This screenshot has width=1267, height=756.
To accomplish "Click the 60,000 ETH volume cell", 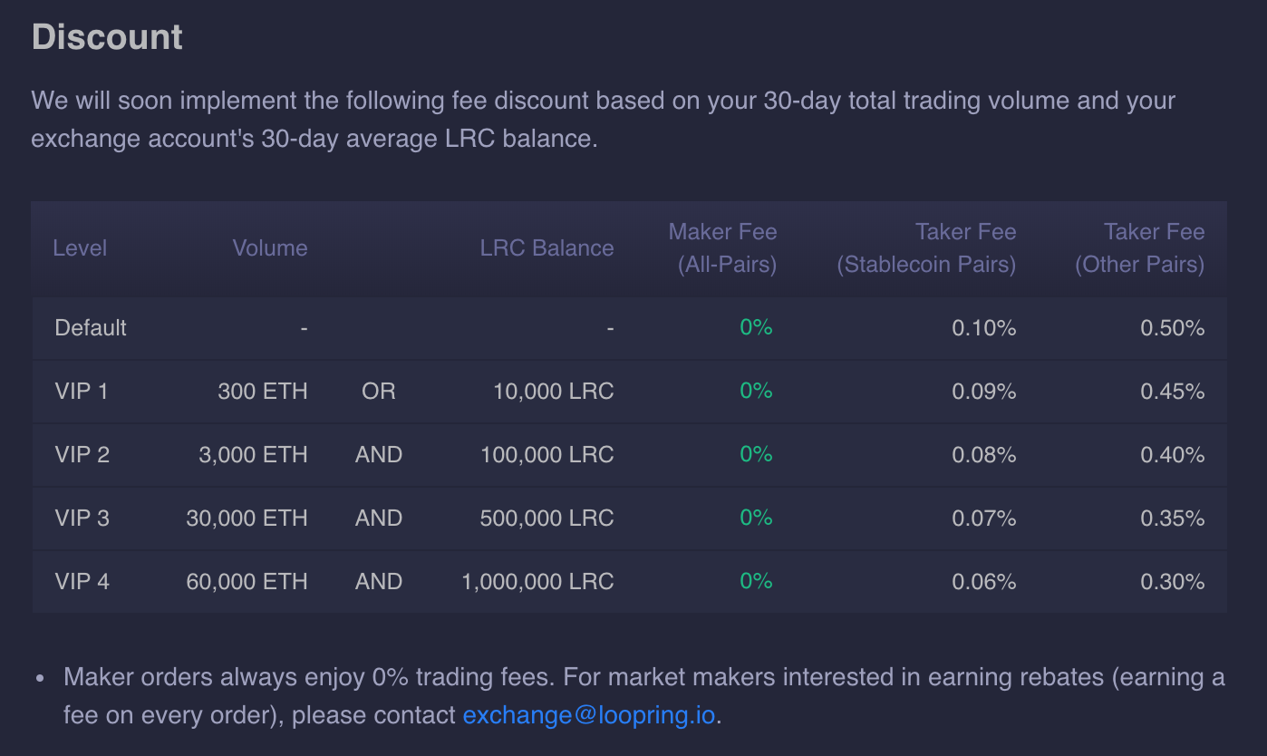I will pos(247,582).
